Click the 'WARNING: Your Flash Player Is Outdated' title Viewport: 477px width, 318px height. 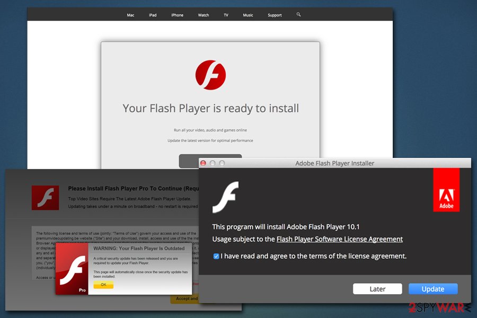(139, 249)
